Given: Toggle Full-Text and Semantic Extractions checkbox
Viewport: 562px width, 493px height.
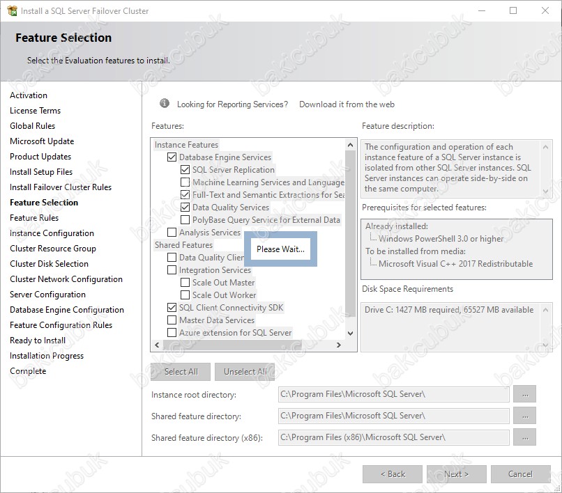Looking at the screenshot, I should tap(185, 195).
